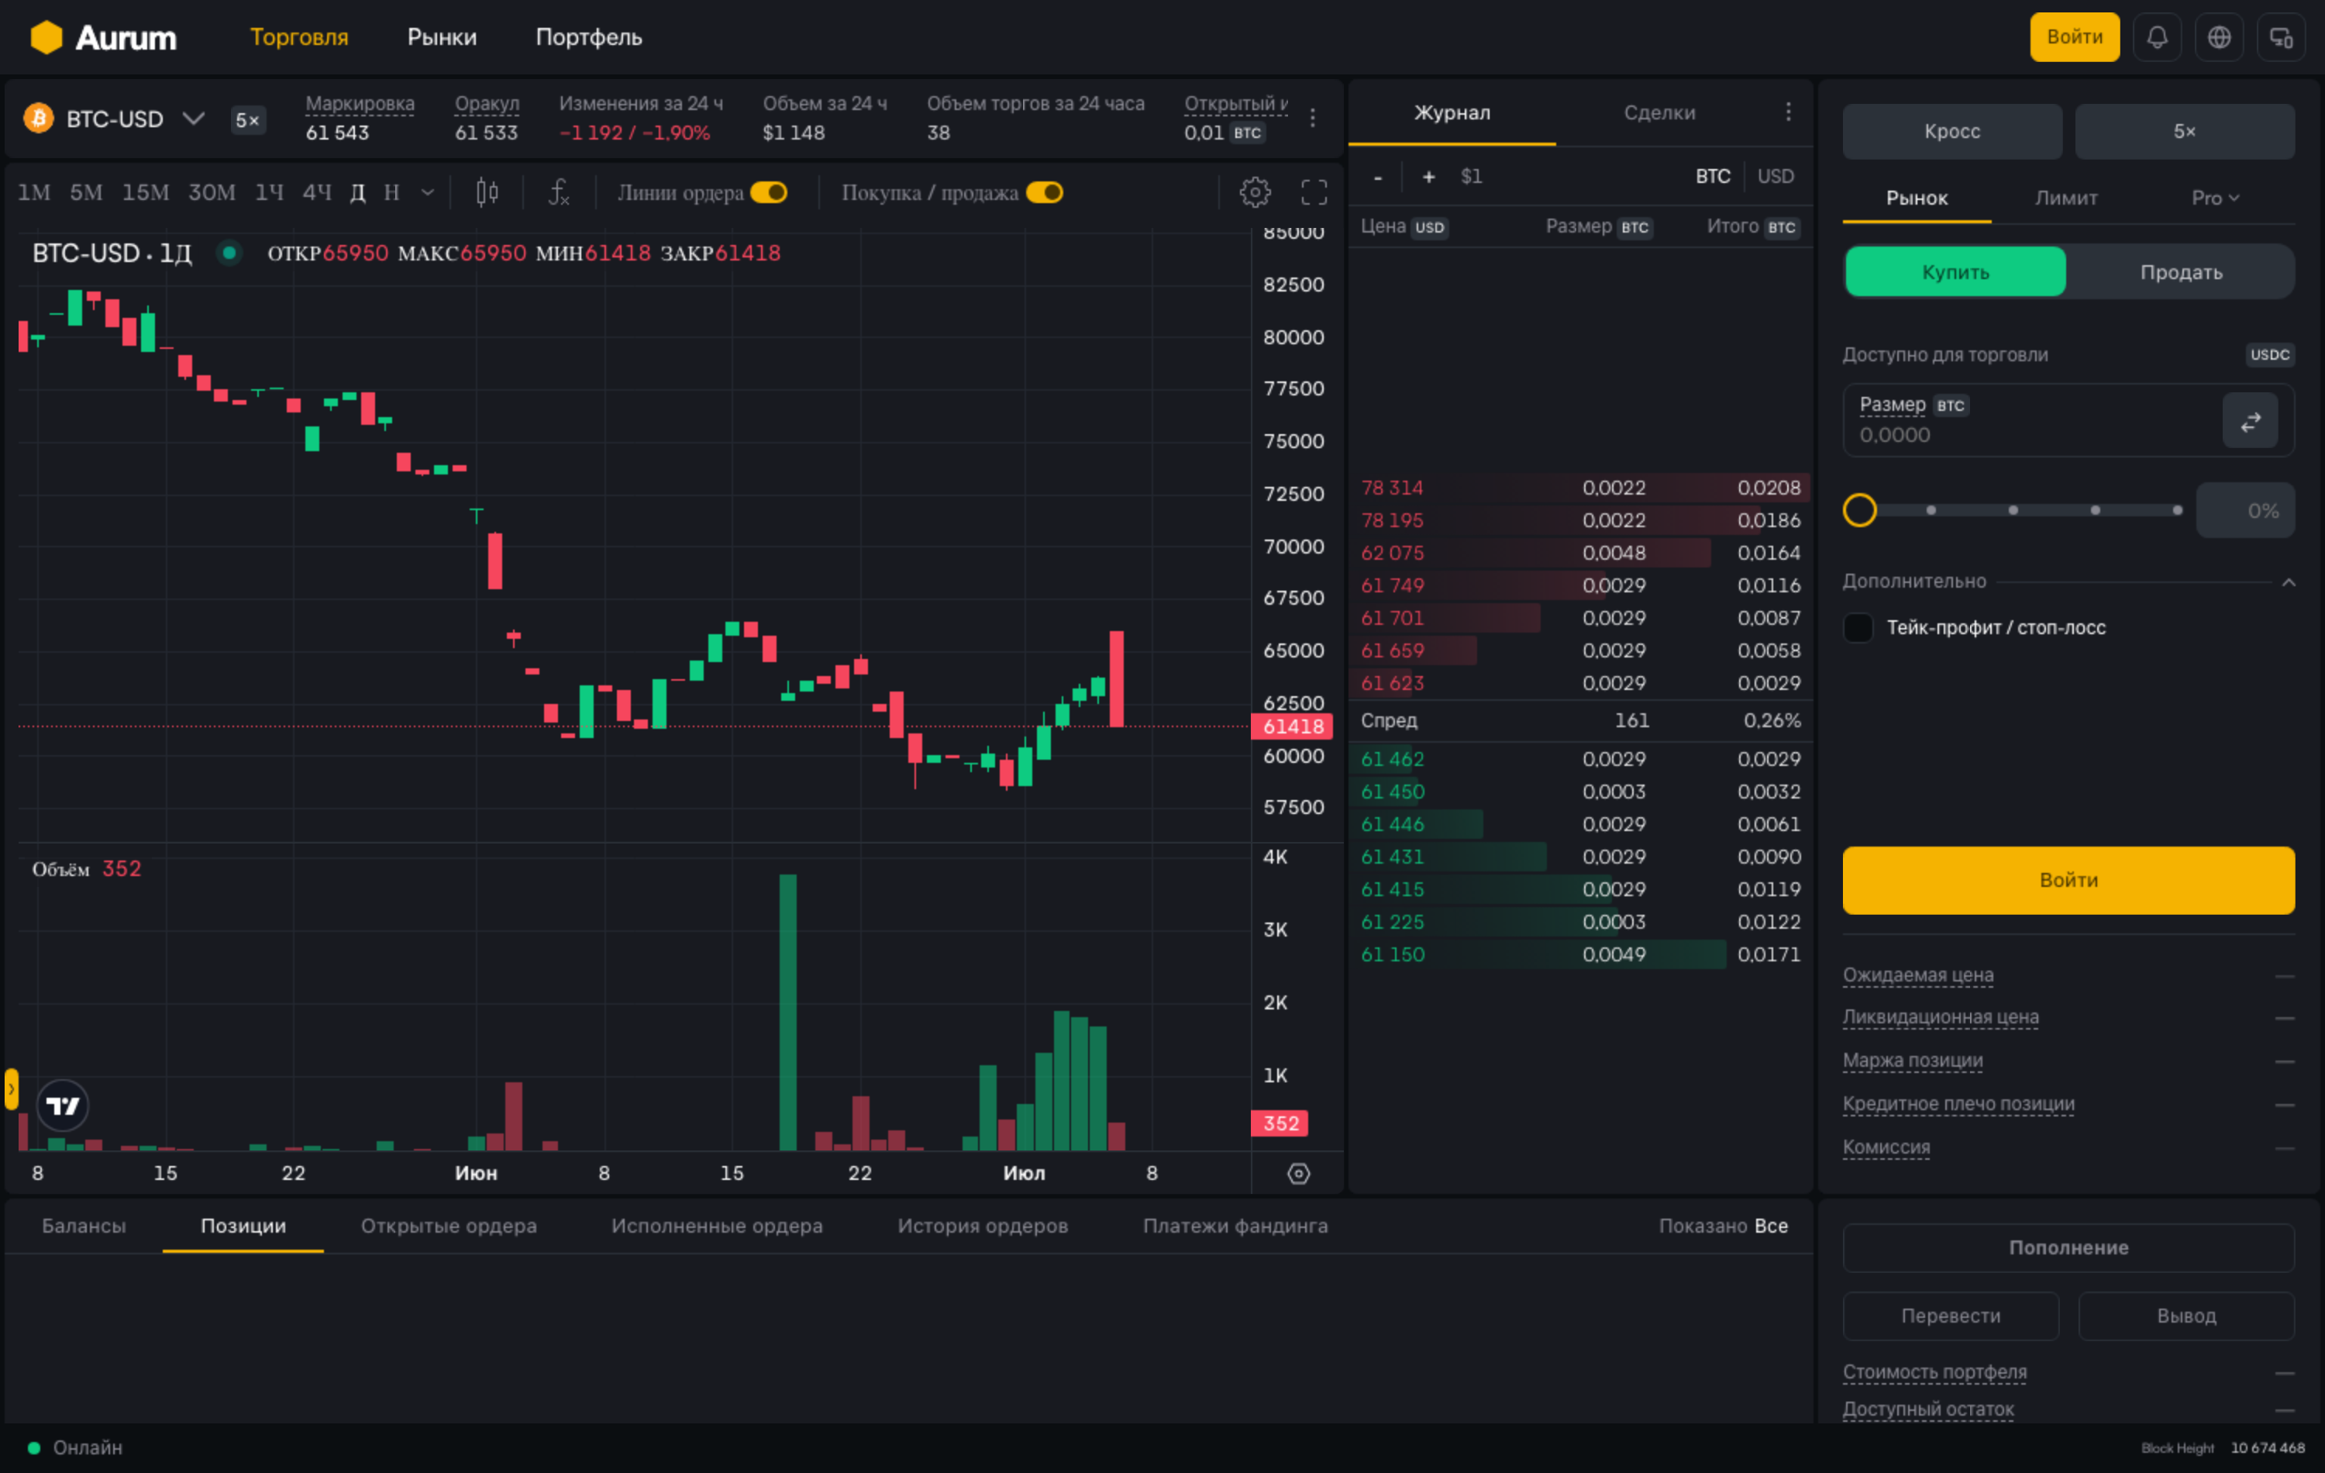The width and height of the screenshot is (2325, 1473).
Task: Click bid price 61 462 row
Action: (1579, 759)
